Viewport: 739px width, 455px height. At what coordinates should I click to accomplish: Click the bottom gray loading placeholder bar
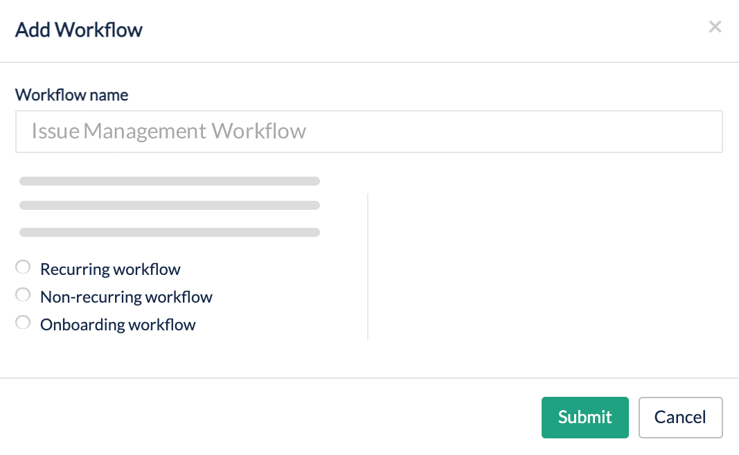[x=170, y=233]
